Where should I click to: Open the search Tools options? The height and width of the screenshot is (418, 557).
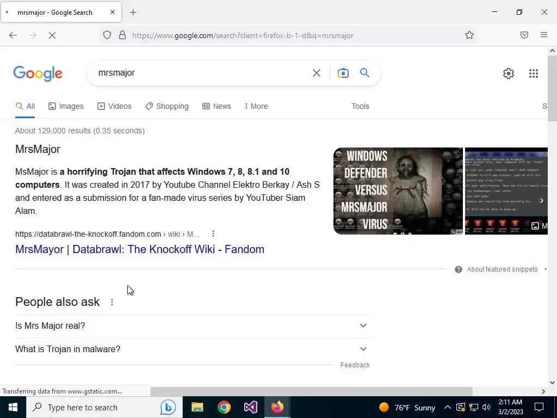[x=360, y=106]
